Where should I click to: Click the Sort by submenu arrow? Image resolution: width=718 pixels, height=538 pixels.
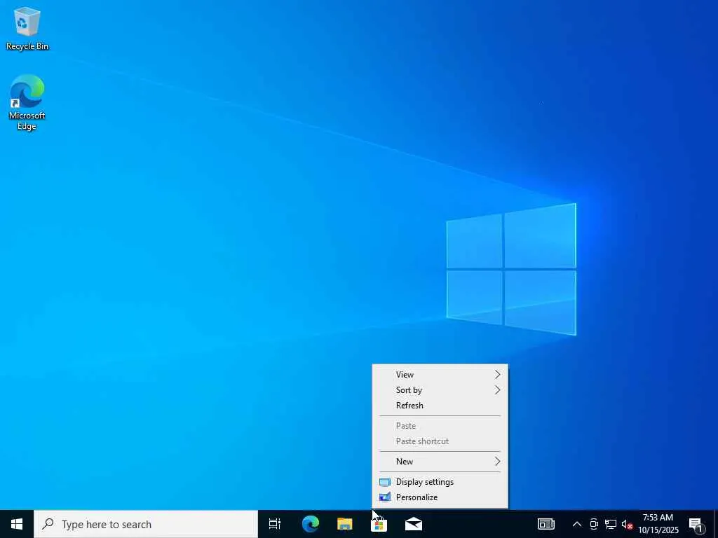point(497,390)
